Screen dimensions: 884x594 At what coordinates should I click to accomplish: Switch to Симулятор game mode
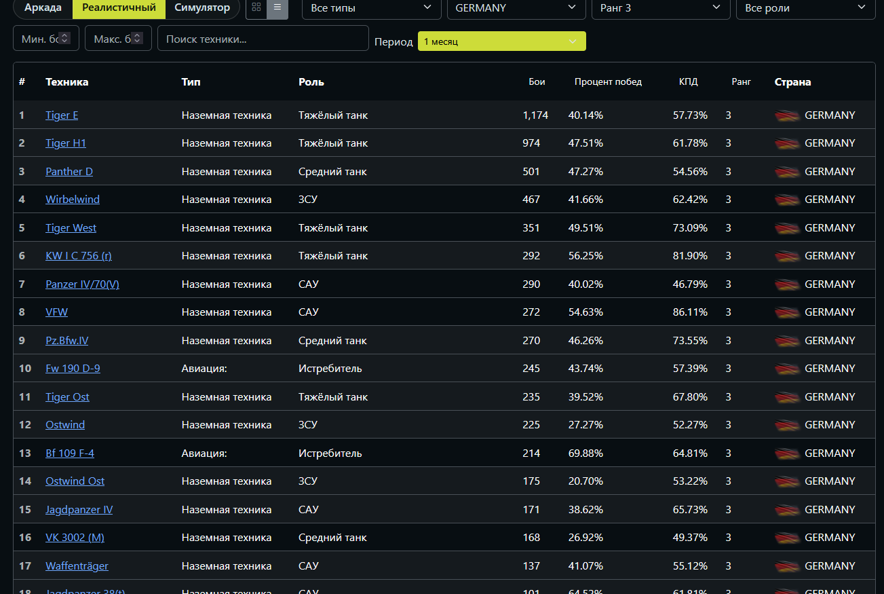[x=202, y=8]
